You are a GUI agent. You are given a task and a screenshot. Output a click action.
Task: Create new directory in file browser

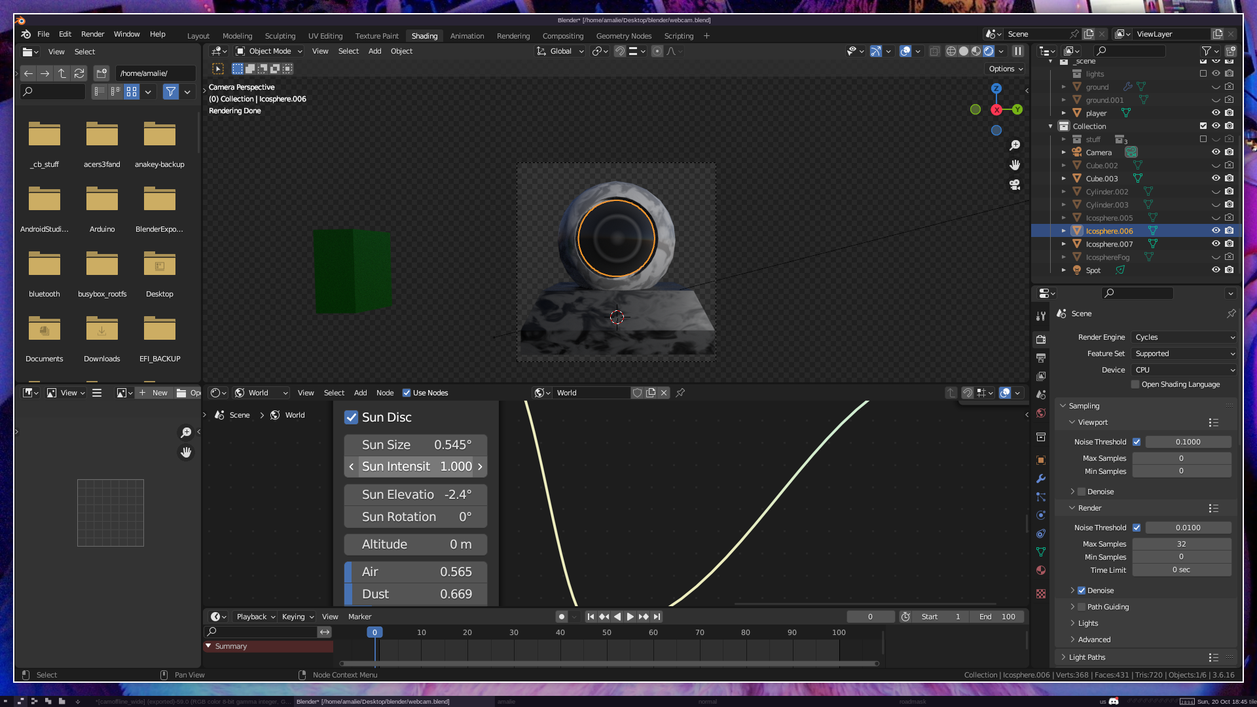[101, 73]
